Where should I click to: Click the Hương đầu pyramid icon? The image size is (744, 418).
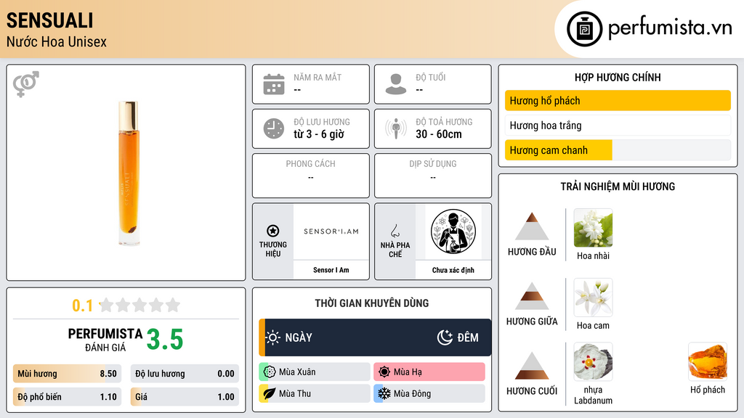pos(532,226)
